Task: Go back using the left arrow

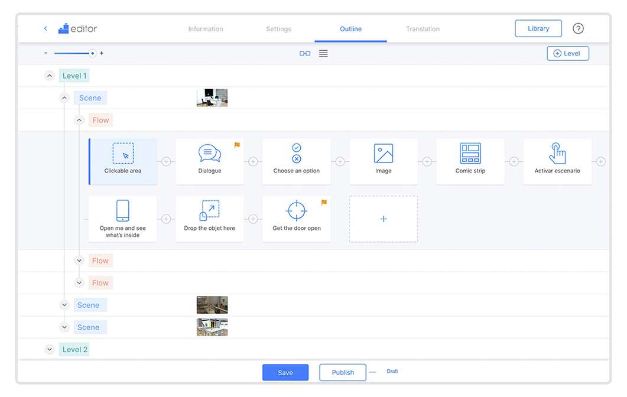Action: click(46, 28)
